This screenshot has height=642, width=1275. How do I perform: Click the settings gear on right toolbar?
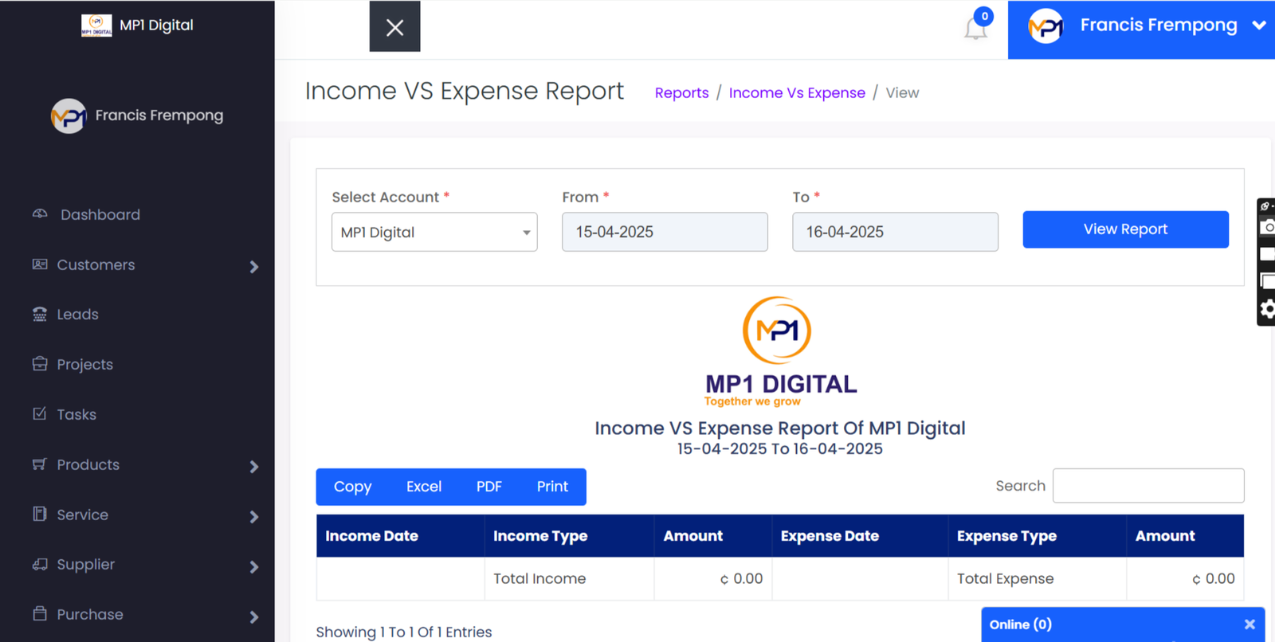click(1267, 309)
